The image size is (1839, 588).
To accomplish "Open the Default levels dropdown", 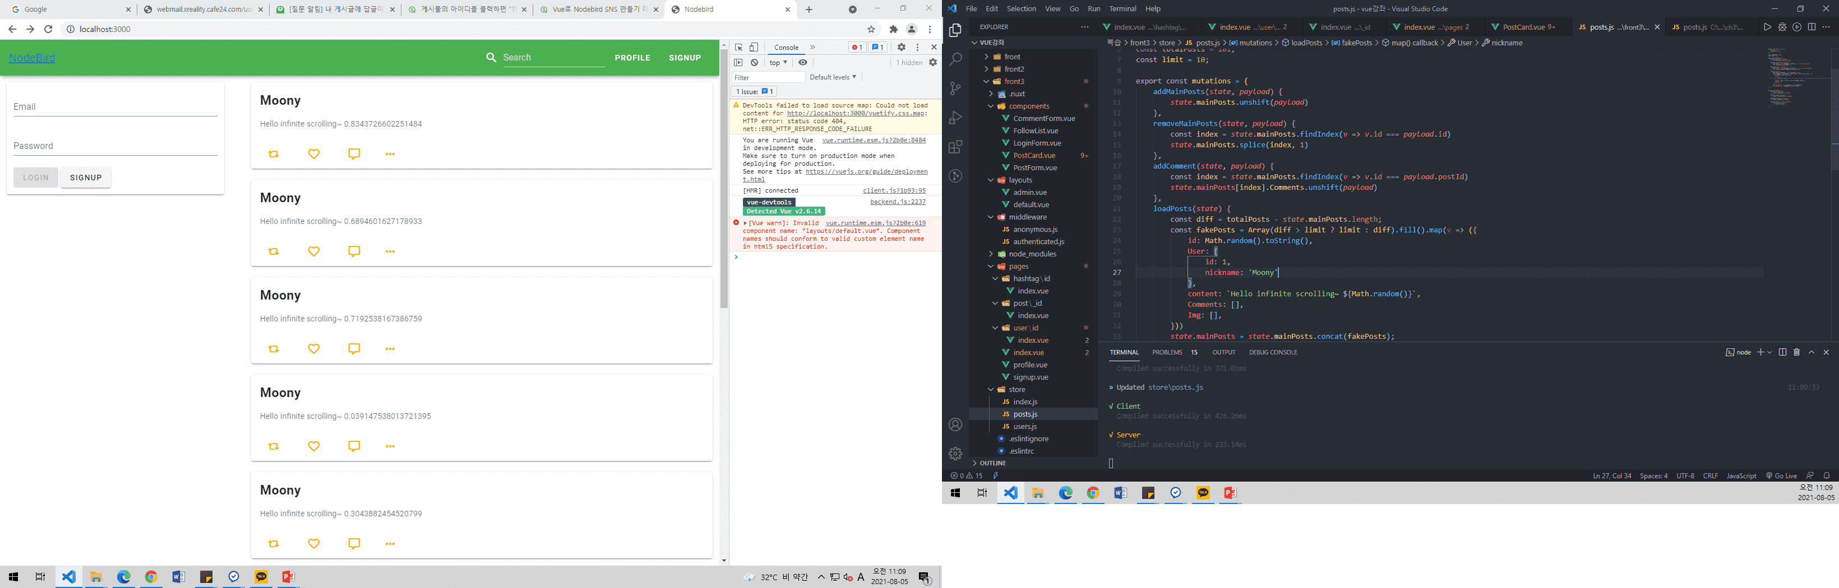I will click(x=833, y=77).
